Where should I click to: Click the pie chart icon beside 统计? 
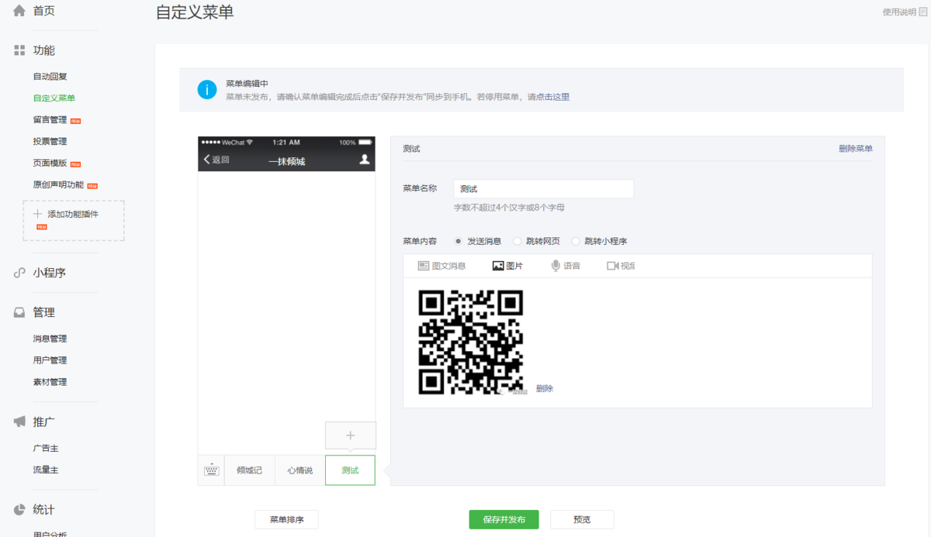19,509
